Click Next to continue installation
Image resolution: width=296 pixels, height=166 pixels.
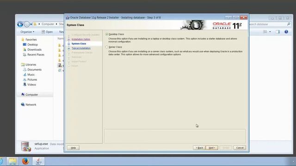(212, 148)
